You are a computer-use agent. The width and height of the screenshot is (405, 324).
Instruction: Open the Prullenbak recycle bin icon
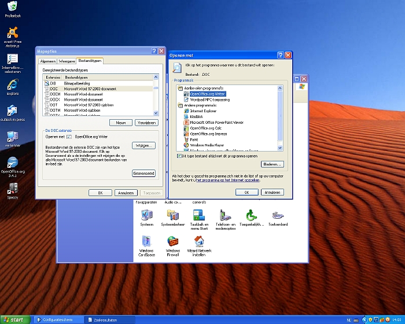12,9
